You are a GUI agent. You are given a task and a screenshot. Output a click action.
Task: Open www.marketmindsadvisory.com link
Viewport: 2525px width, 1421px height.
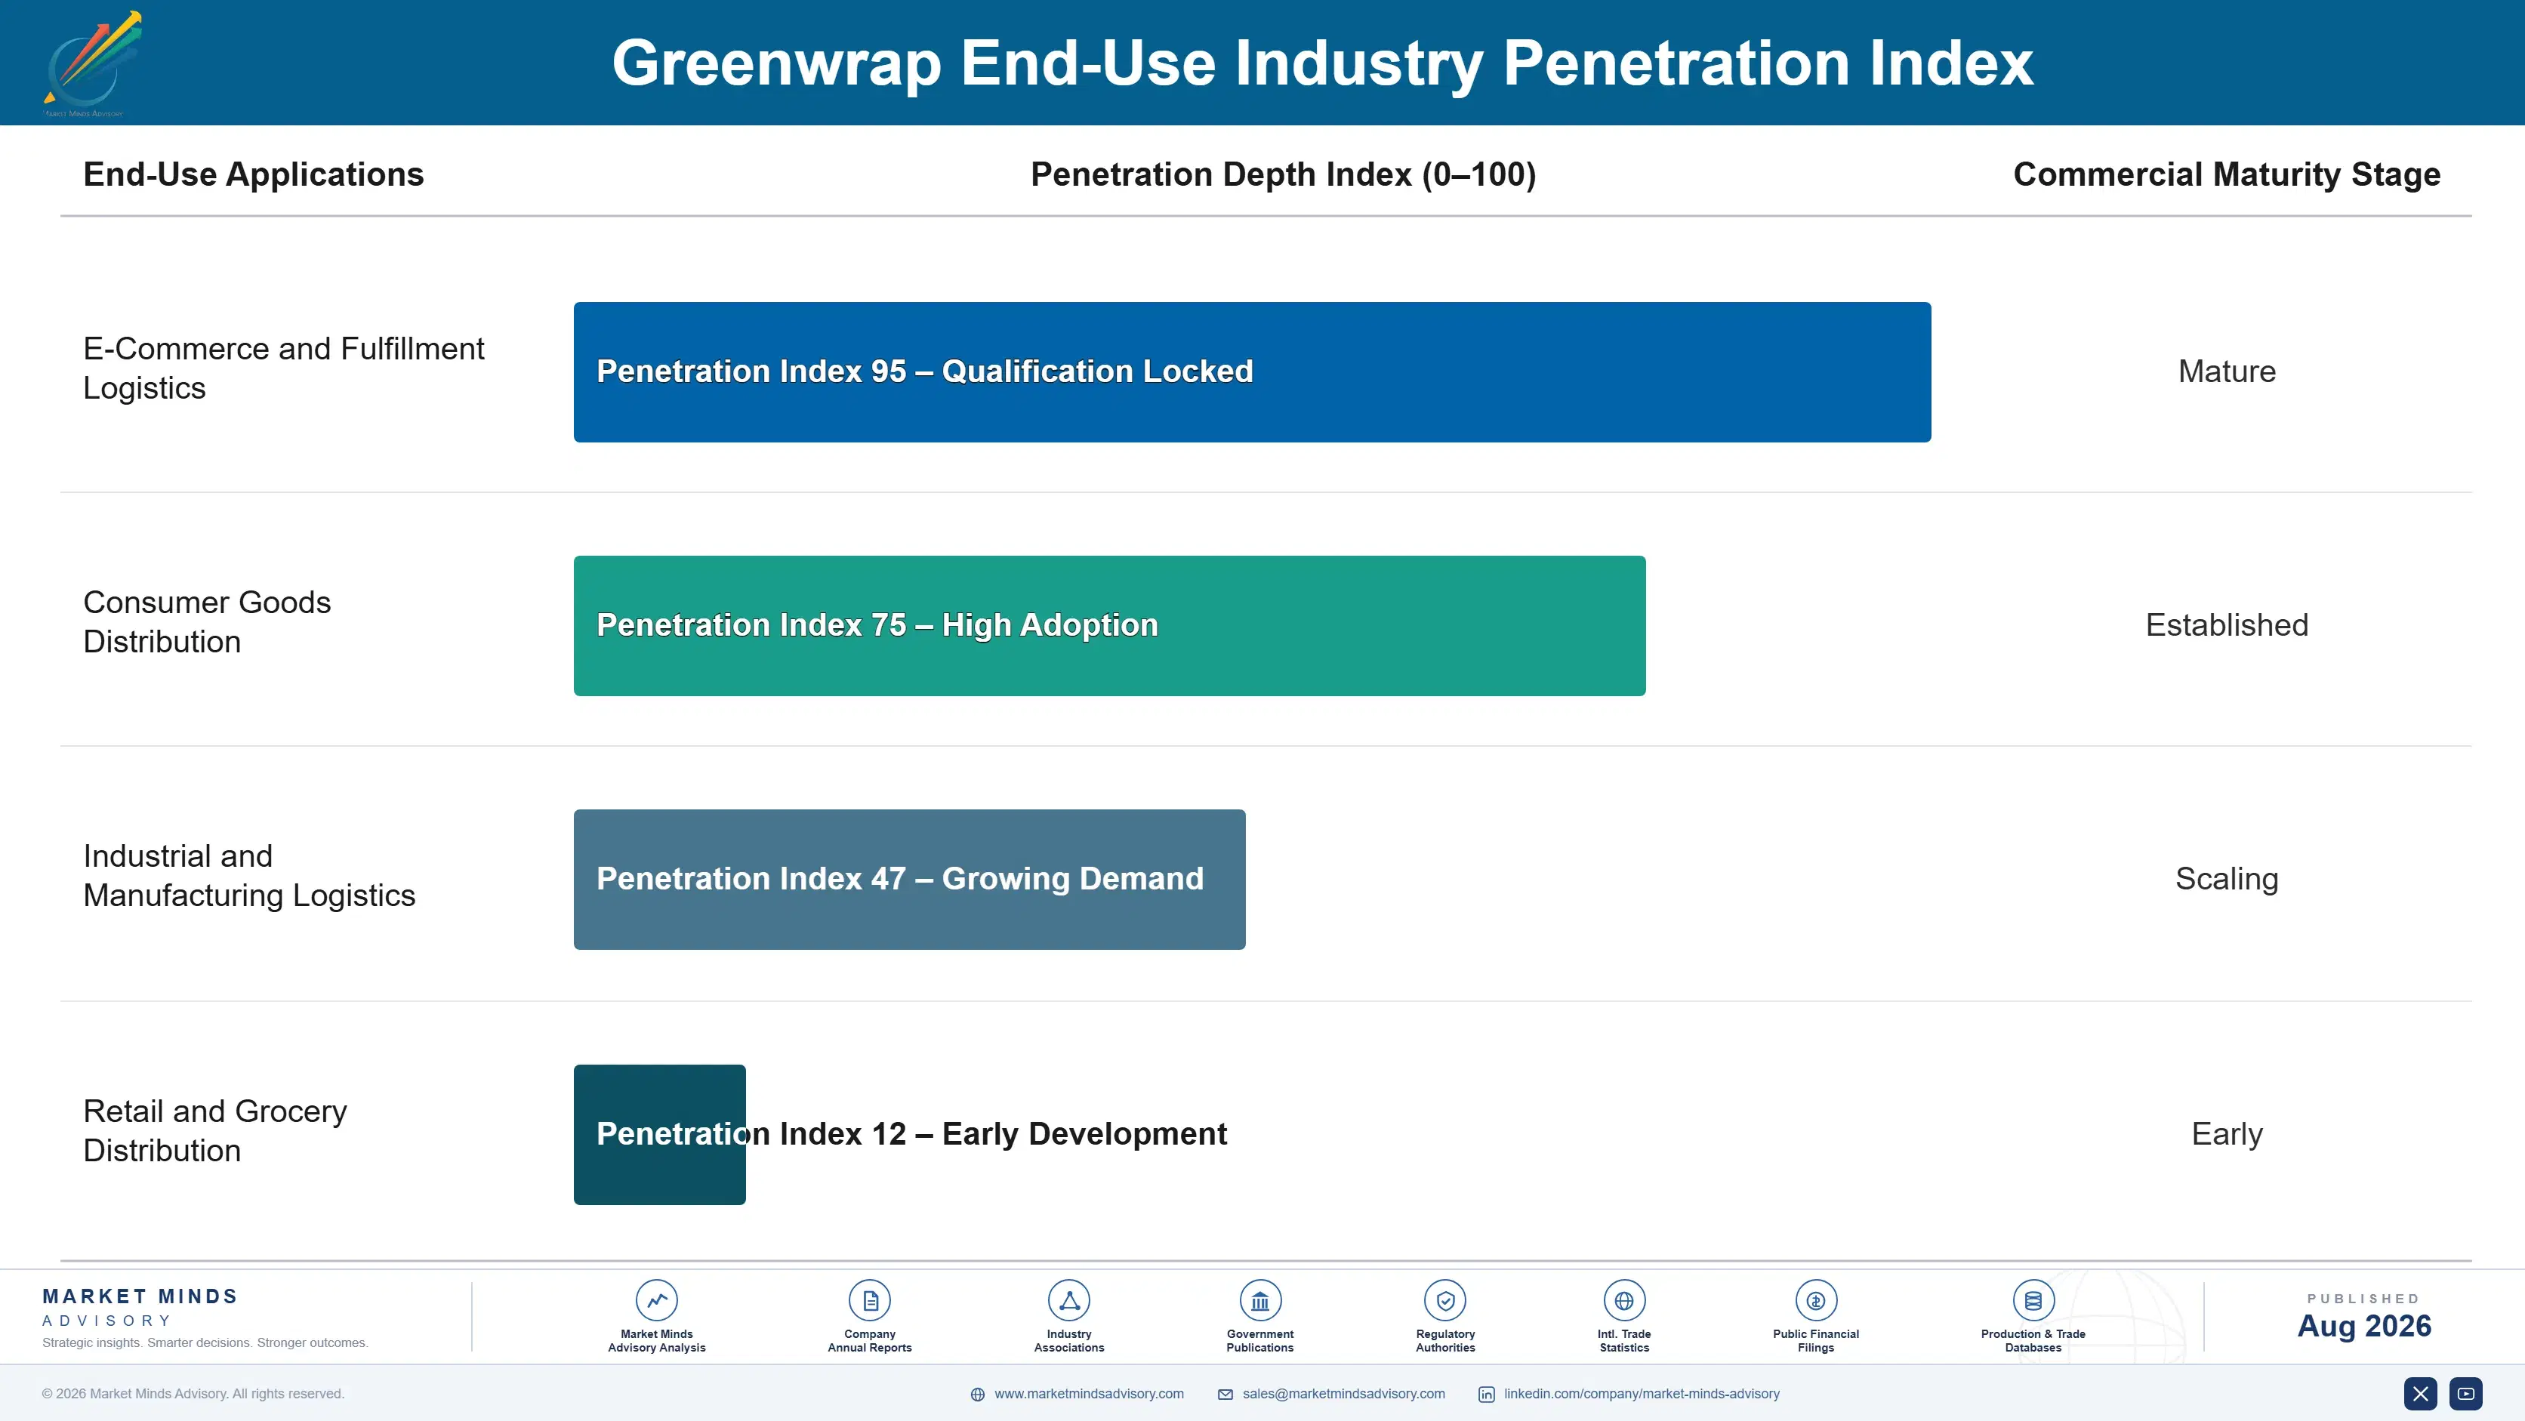coord(1089,1394)
